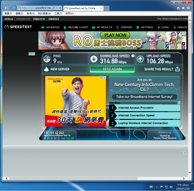194x191 pixels.
Task: Click the download speed info icon
Action: pyautogui.click(x=133, y=56)
